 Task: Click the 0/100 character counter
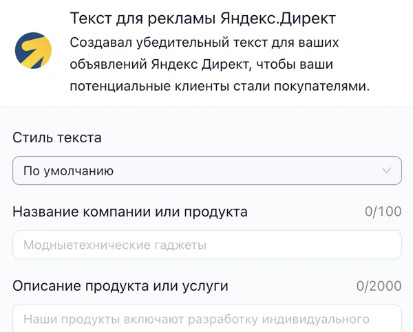(383, 212)
